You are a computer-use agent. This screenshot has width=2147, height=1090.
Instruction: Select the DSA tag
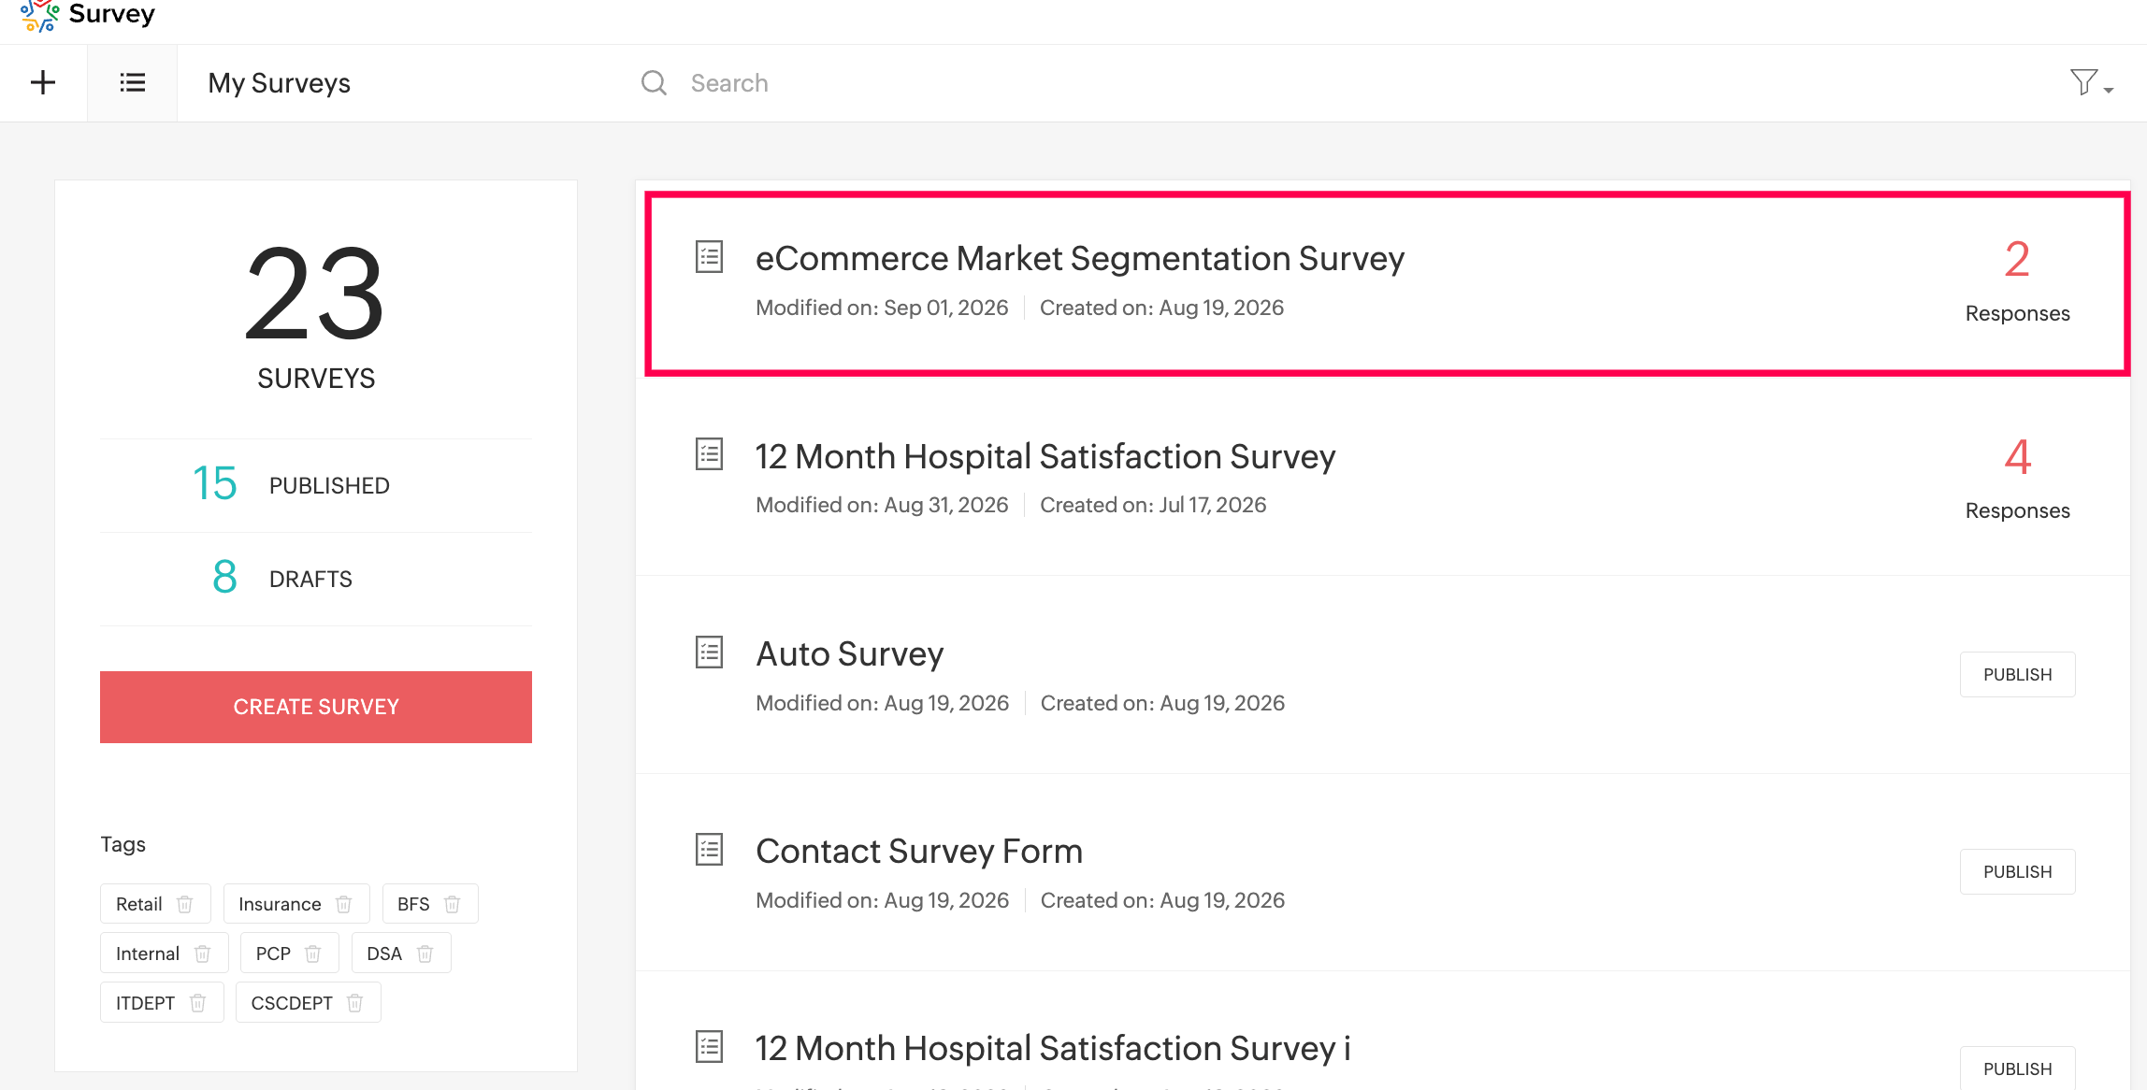[x=384, y=954]
